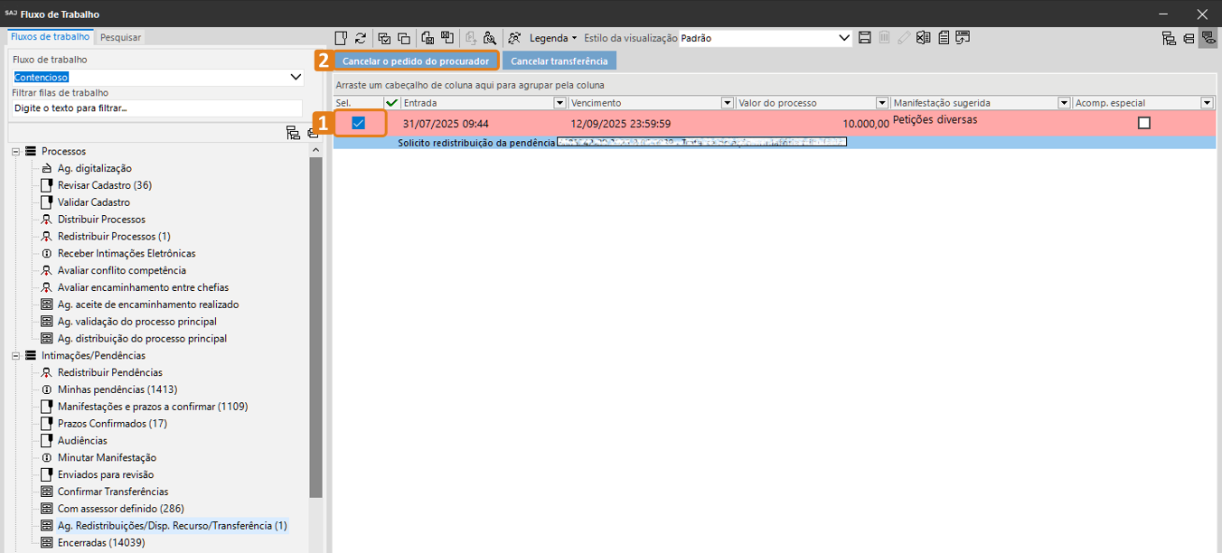
Task: Click the refresh icon in the toolbar
Action: (361, 38)
